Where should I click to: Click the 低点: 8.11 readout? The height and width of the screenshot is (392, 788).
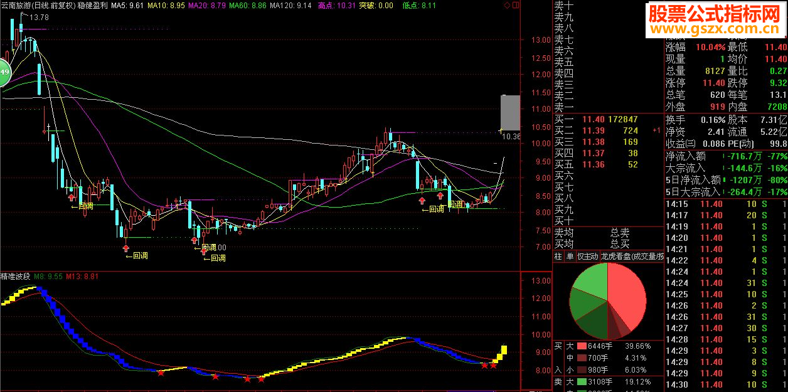[x=419, y=5]
